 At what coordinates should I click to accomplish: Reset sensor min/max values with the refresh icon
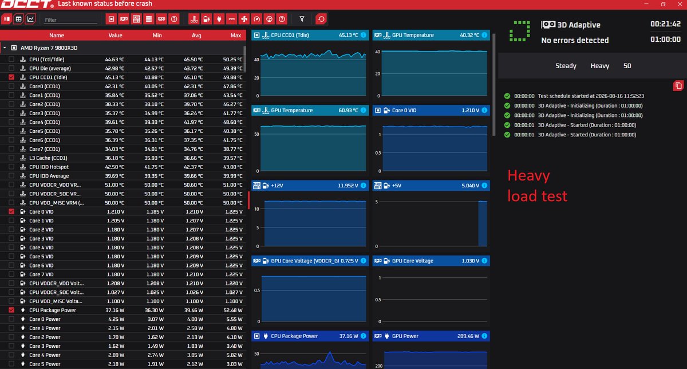click(321, 19)
